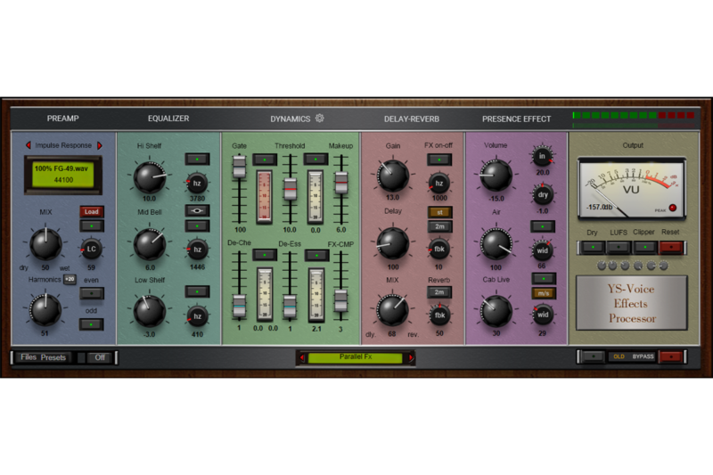Click the Presence 'in' input knob
Viewport: 713px width, 475px height.
tap(542, 156)
